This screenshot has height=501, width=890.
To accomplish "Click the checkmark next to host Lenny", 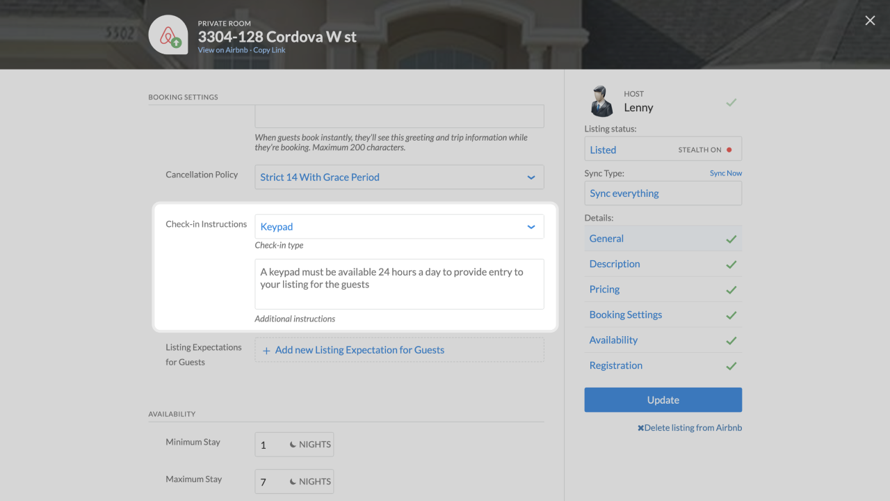I will [731, 102].
